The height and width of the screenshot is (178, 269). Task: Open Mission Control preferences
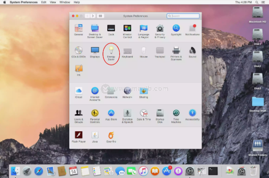point(127,31)
